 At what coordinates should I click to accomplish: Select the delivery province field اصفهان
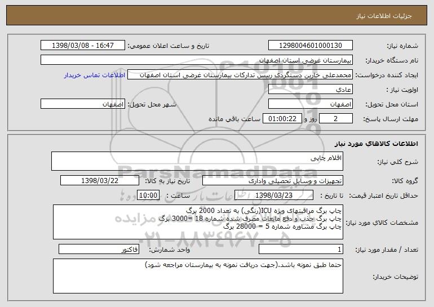(x=310, y=104)
